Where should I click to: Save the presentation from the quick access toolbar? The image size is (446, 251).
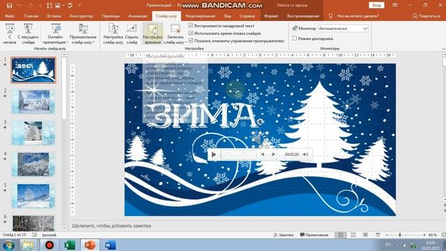pos(9,6)
